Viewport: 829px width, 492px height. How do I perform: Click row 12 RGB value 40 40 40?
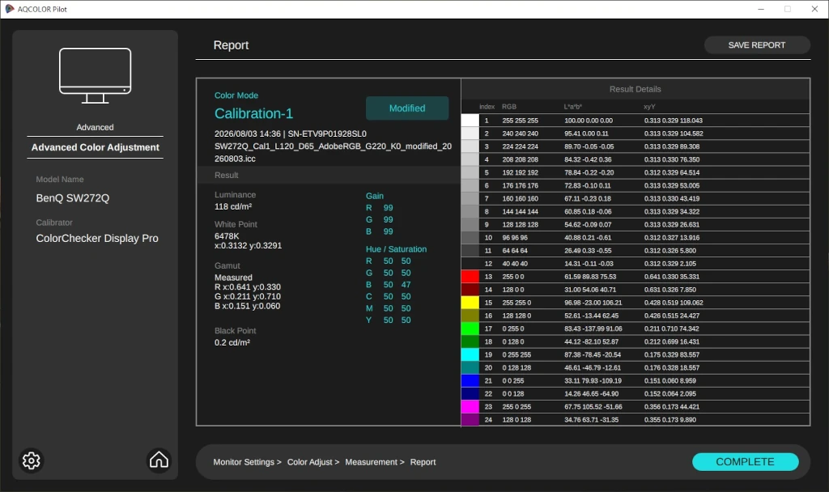tap(514, 264)
